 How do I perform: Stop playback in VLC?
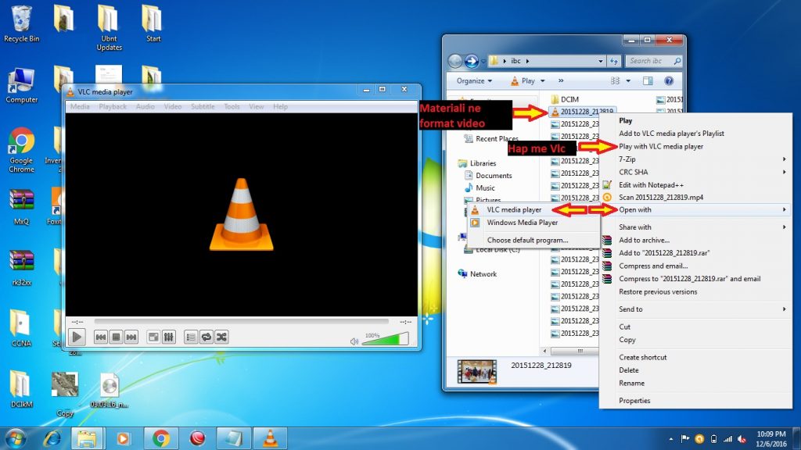pyautogui.click(x=116, y=337)
